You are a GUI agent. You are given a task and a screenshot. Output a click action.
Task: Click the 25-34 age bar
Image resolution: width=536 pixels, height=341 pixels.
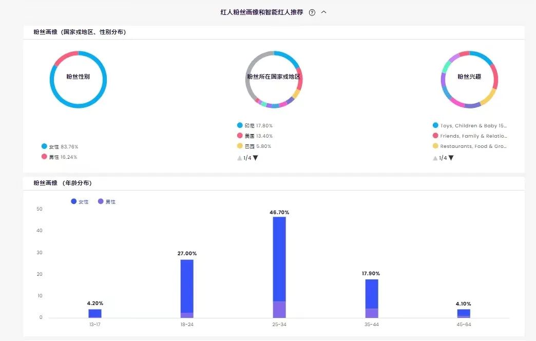coord(279,268)
